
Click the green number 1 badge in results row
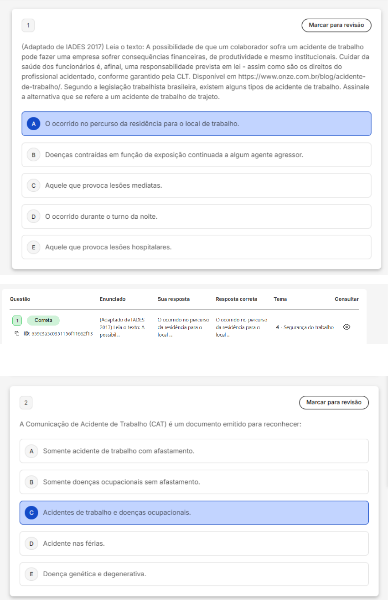(17, 321)
